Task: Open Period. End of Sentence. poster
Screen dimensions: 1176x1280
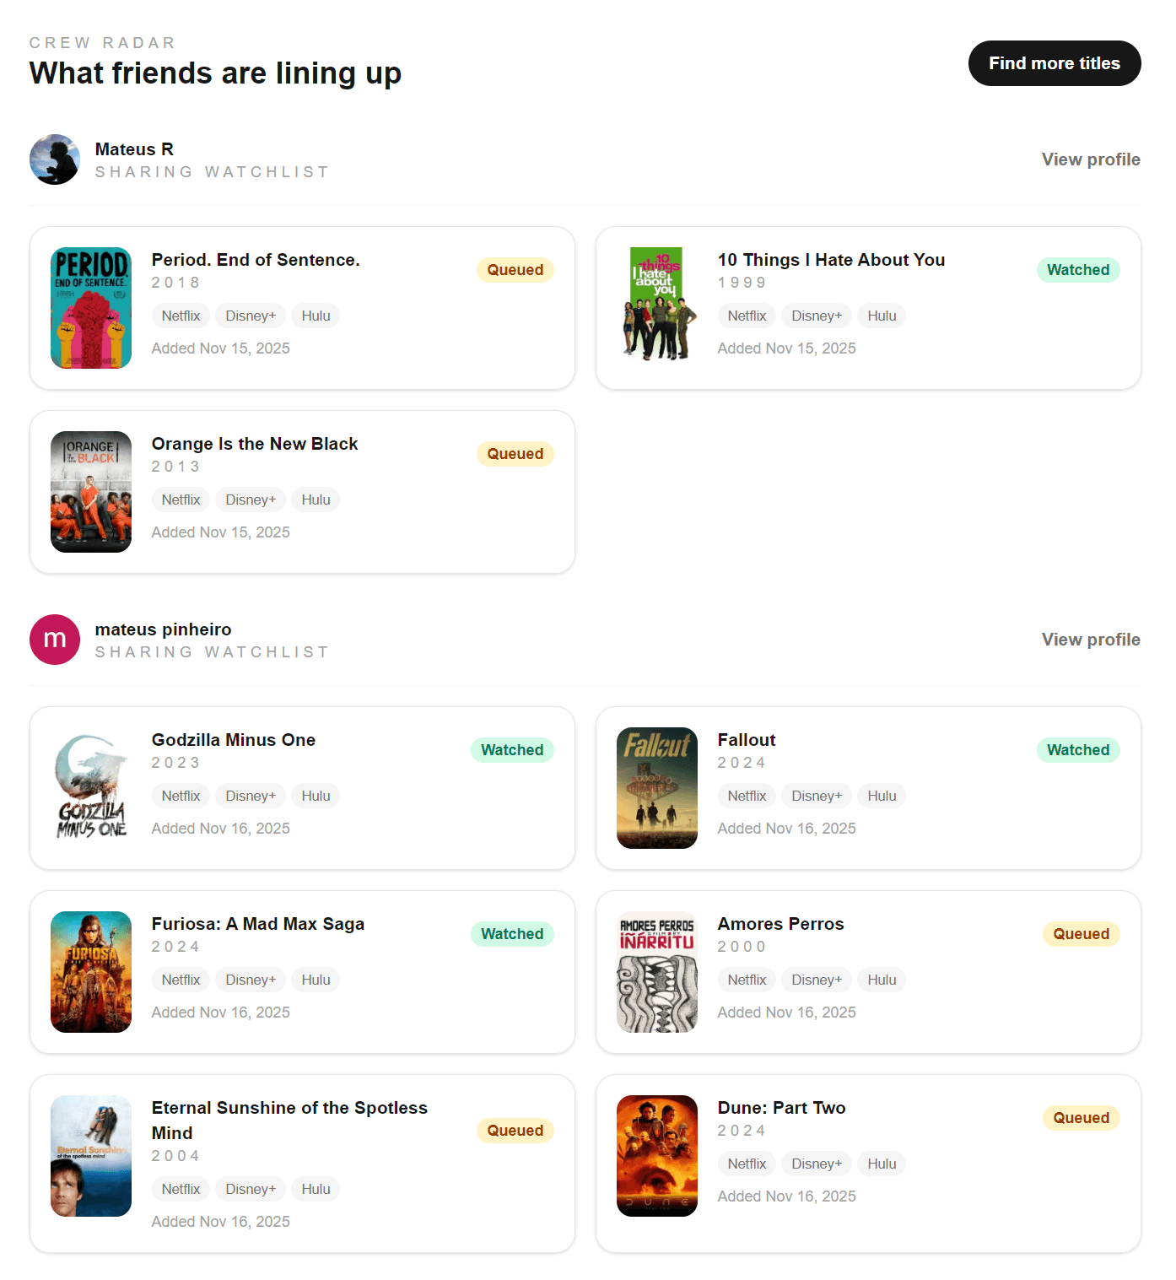Action: click(x=91, y=308)
